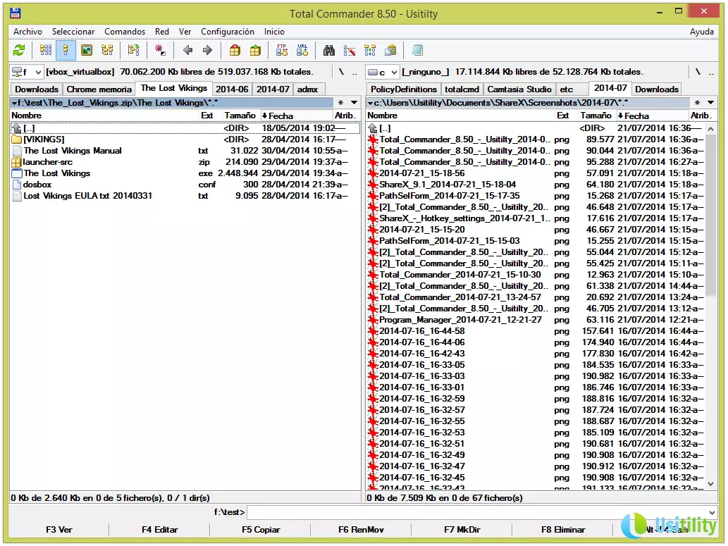Click the Pack files gift box icon

(x=235, y=50)
